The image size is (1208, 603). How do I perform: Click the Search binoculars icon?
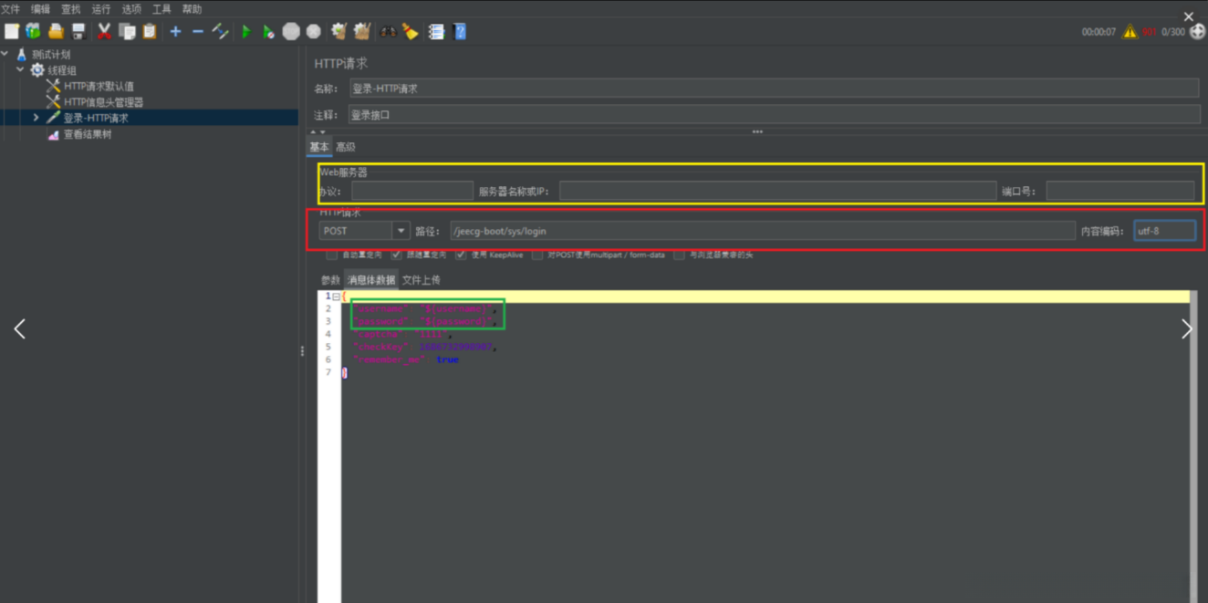click(388, 32)
